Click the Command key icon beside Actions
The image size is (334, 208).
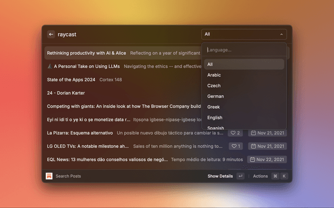(x=275, y=176)
